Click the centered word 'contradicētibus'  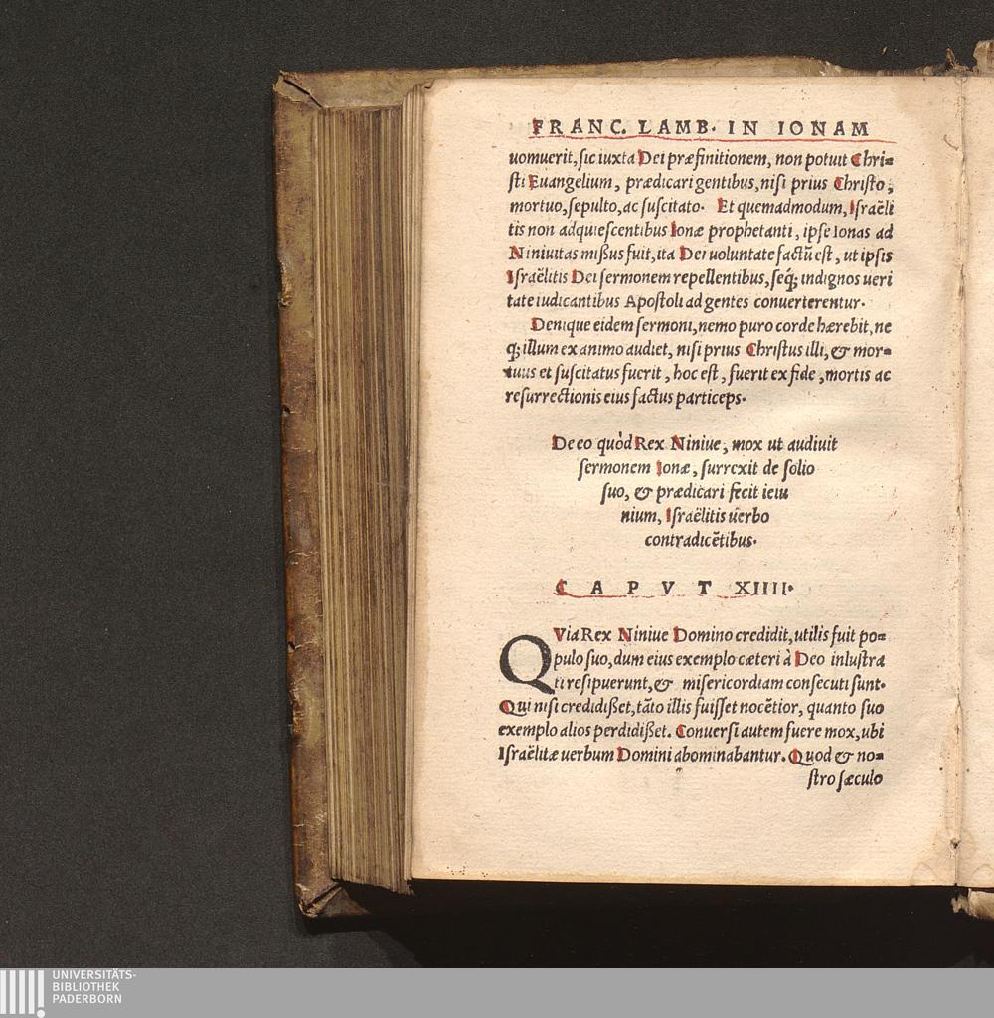point(701,541)
